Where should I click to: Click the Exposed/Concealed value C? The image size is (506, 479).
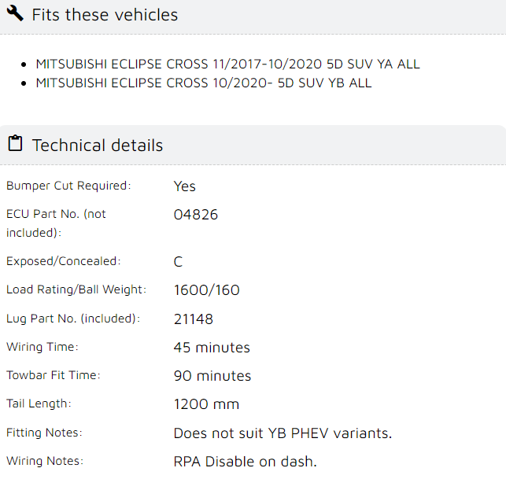[178, 262]
